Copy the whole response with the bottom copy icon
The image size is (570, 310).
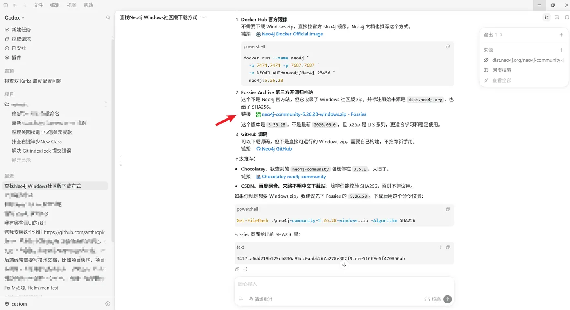tap(237, 269)
